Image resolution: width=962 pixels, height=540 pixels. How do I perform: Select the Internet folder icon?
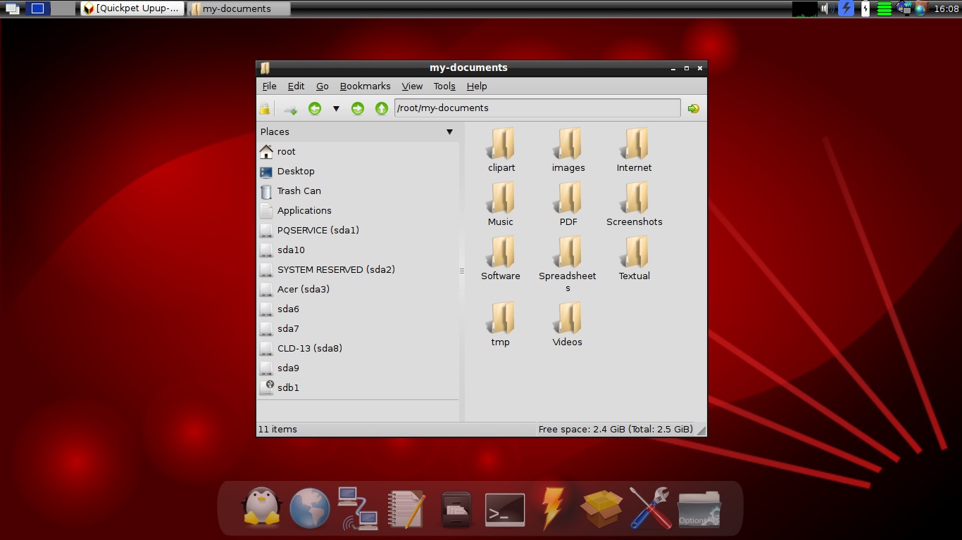click(634, 143)
